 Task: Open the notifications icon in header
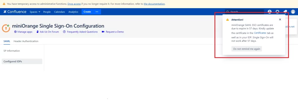click(x=285, y=12)
